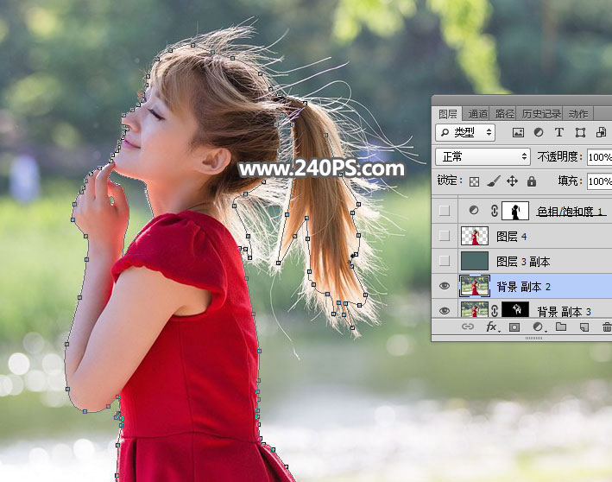Open the 动作 (Actions) tab
Image resolution: width=612 pixels, height=482 pixels.
[x=578, y=114]
